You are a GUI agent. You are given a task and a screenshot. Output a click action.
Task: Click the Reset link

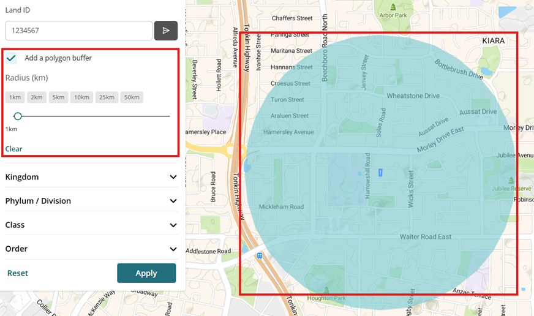(18, 273)
